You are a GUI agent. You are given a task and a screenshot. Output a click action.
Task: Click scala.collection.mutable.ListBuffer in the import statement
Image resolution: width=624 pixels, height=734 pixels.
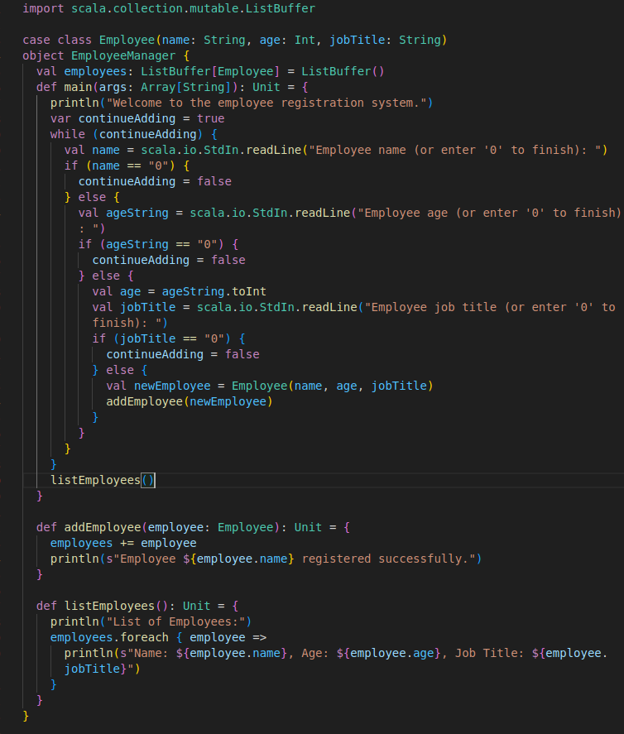click(x=193, y=8)
